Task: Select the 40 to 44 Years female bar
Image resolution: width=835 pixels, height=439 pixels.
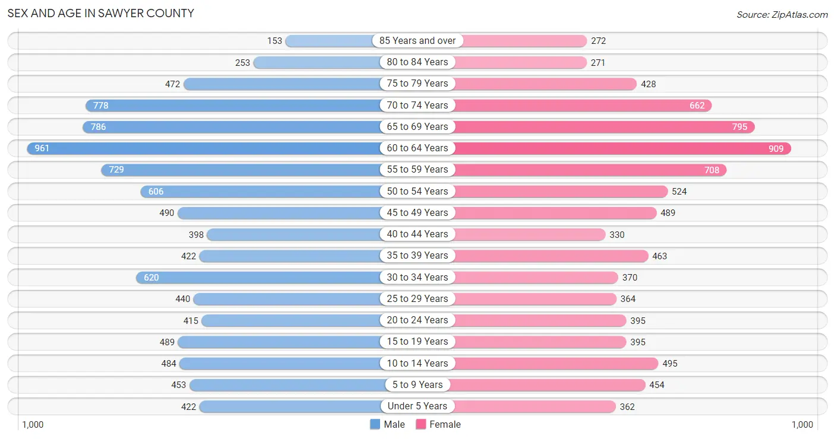Action: pyautogui.click(x=511, y=234)
